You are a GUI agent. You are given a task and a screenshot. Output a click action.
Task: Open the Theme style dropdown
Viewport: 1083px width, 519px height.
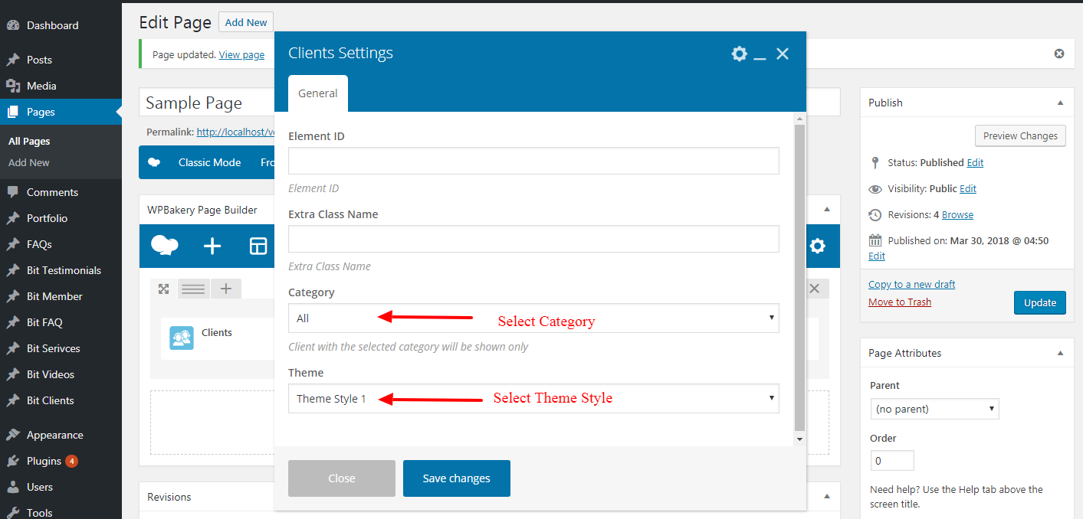click(533, 399)
